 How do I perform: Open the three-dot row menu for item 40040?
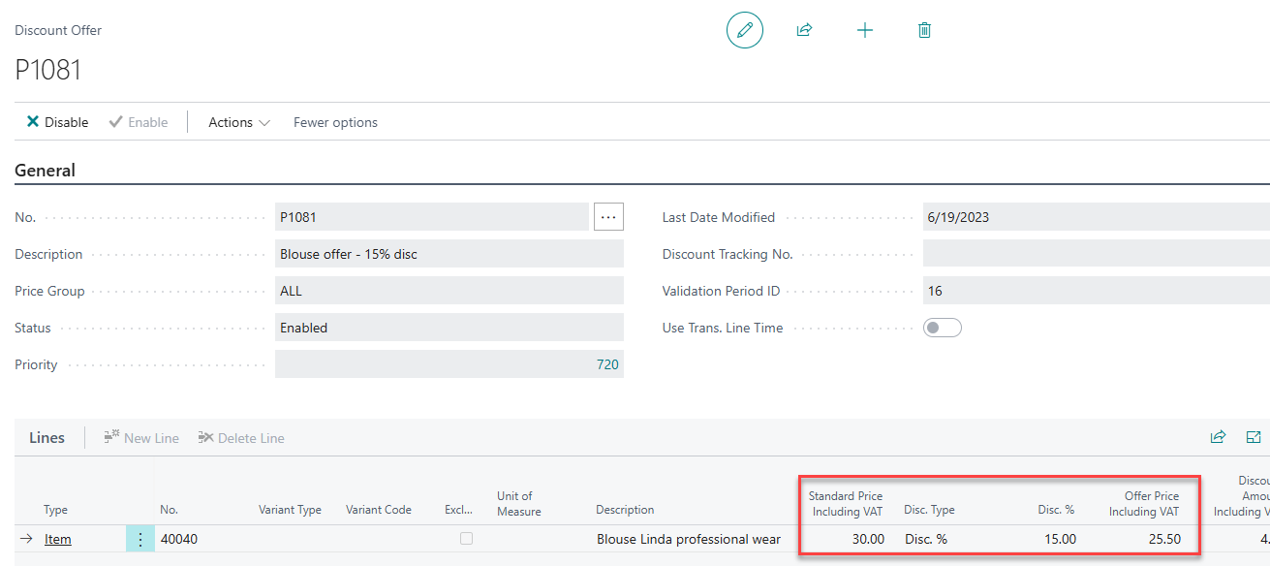pyautogui.click(x=140, y=540)
